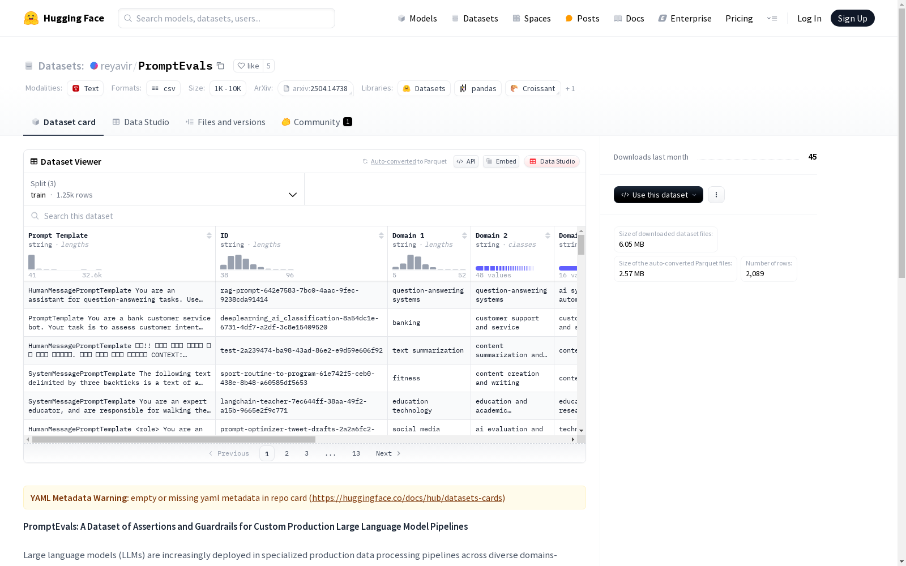
Task: Open Data Studio from the viewer header
Action: click(552, 161)
